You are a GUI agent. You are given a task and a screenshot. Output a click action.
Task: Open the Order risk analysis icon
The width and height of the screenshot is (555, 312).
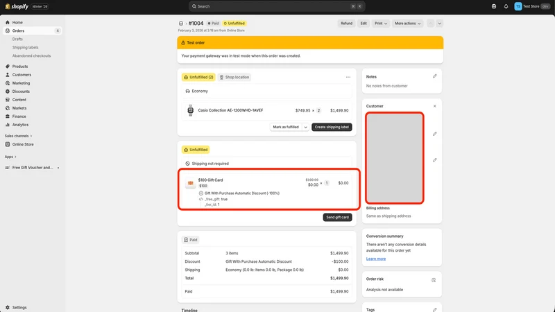pyautogui.click(x=434, y=280)
